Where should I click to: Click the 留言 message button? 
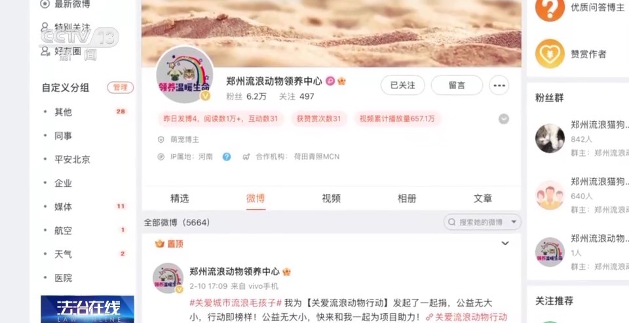point(457,85)
